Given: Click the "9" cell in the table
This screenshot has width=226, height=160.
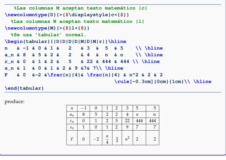Looking at the screenshot, I should (x=127, y=127).
